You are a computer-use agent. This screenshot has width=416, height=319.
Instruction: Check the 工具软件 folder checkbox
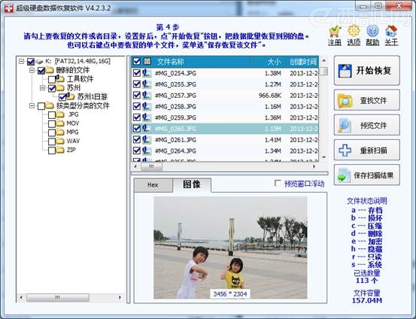coord(52,79)
